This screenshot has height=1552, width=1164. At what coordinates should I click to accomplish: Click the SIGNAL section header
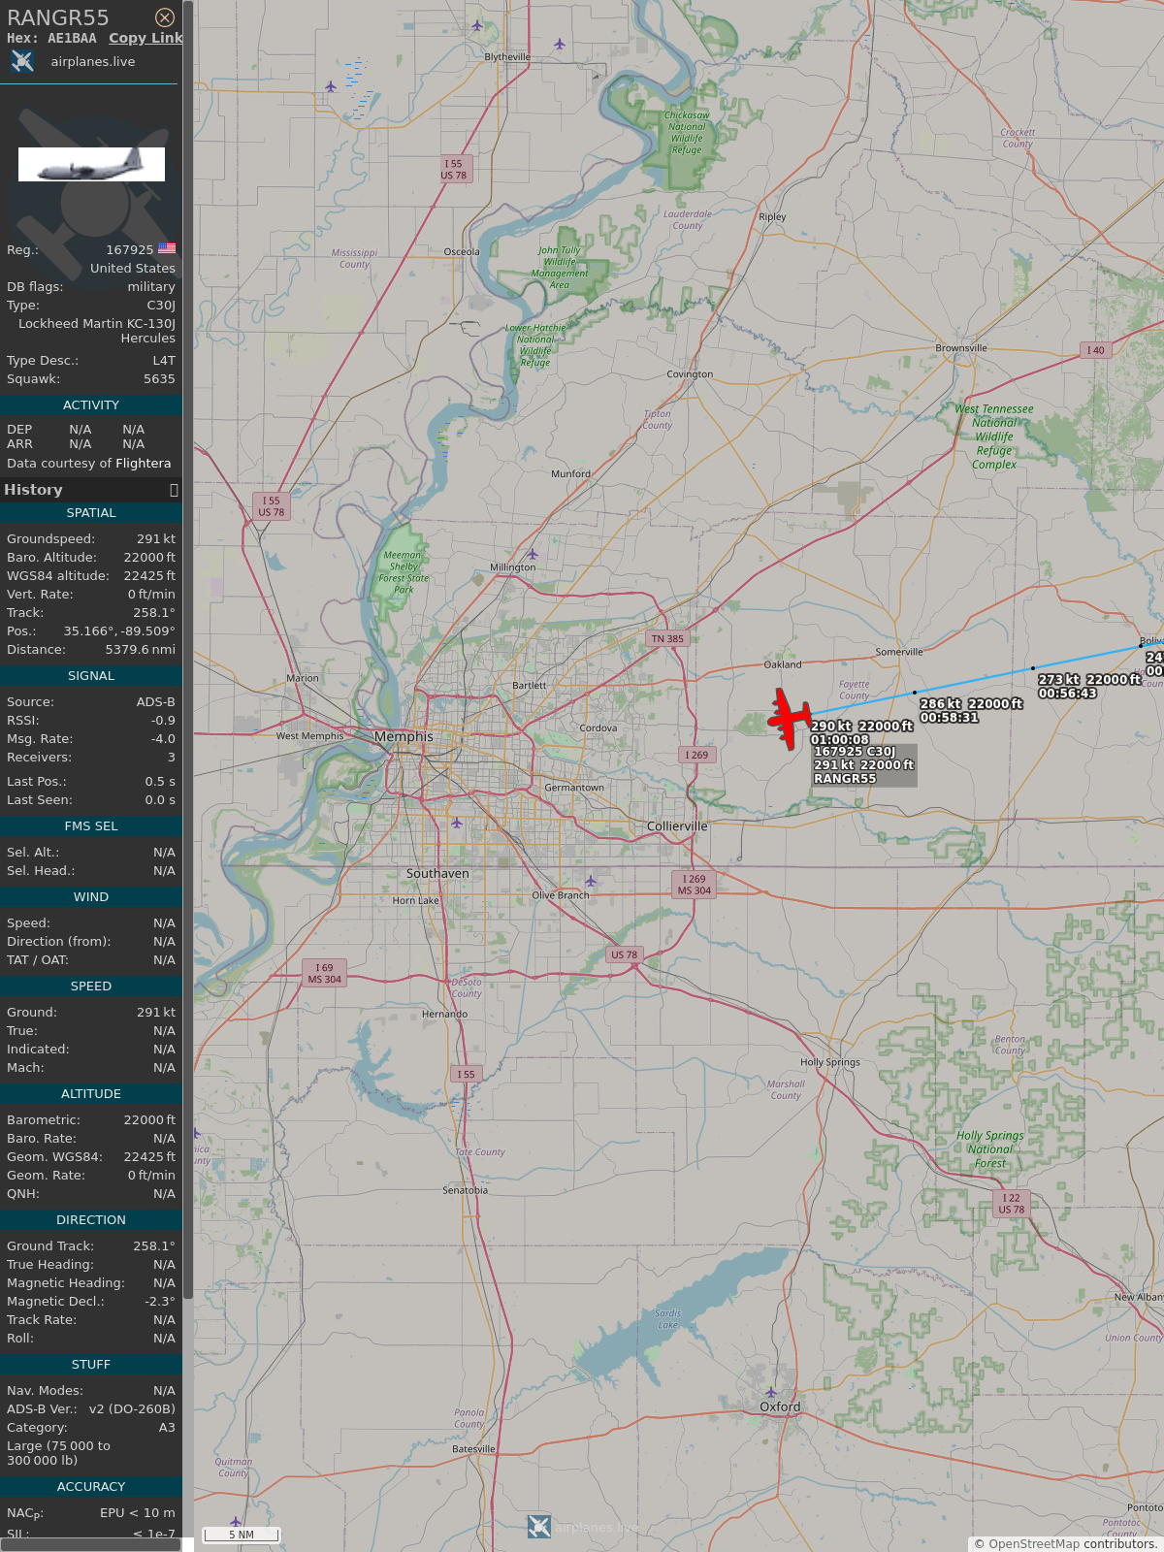click(x=91, y=676)
